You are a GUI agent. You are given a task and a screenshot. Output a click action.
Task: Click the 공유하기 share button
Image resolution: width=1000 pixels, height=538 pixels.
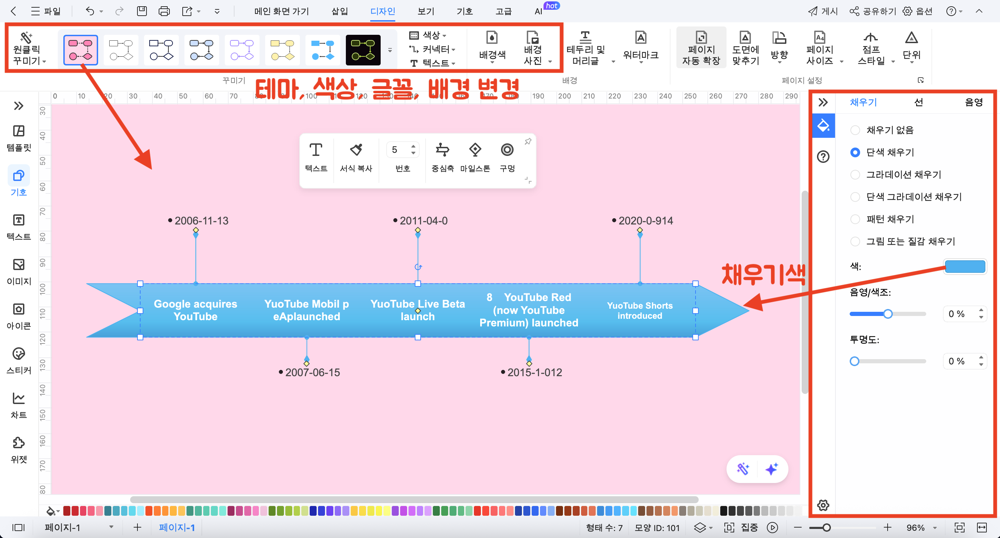[x=873, y=11]
